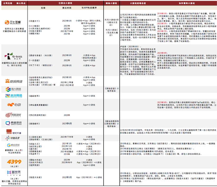Viewport: 217px width, 187px height.
Task: Select the game title 《虫虫大作战2》
Action: (36, 162)
